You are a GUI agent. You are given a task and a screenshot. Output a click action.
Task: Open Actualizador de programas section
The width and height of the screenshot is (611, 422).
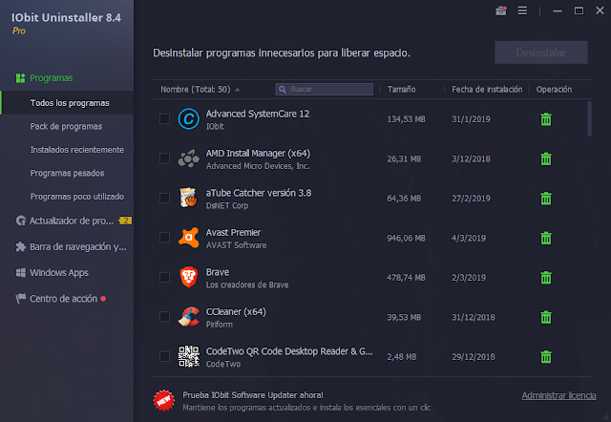pos(72,221)
